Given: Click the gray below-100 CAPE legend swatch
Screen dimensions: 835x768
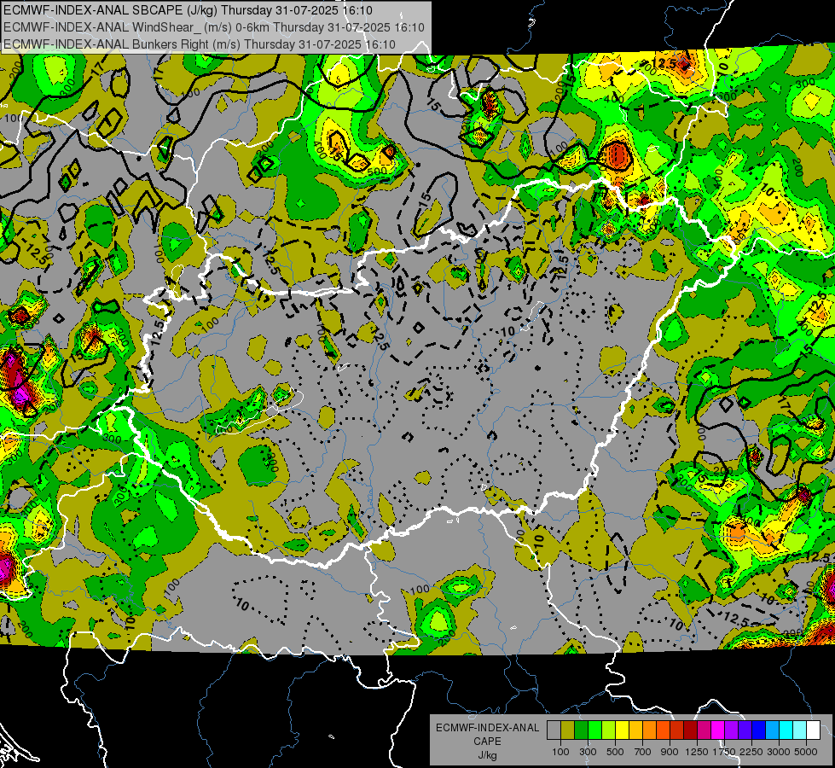Looking at the screenshot, I should [x=554, y=730].
